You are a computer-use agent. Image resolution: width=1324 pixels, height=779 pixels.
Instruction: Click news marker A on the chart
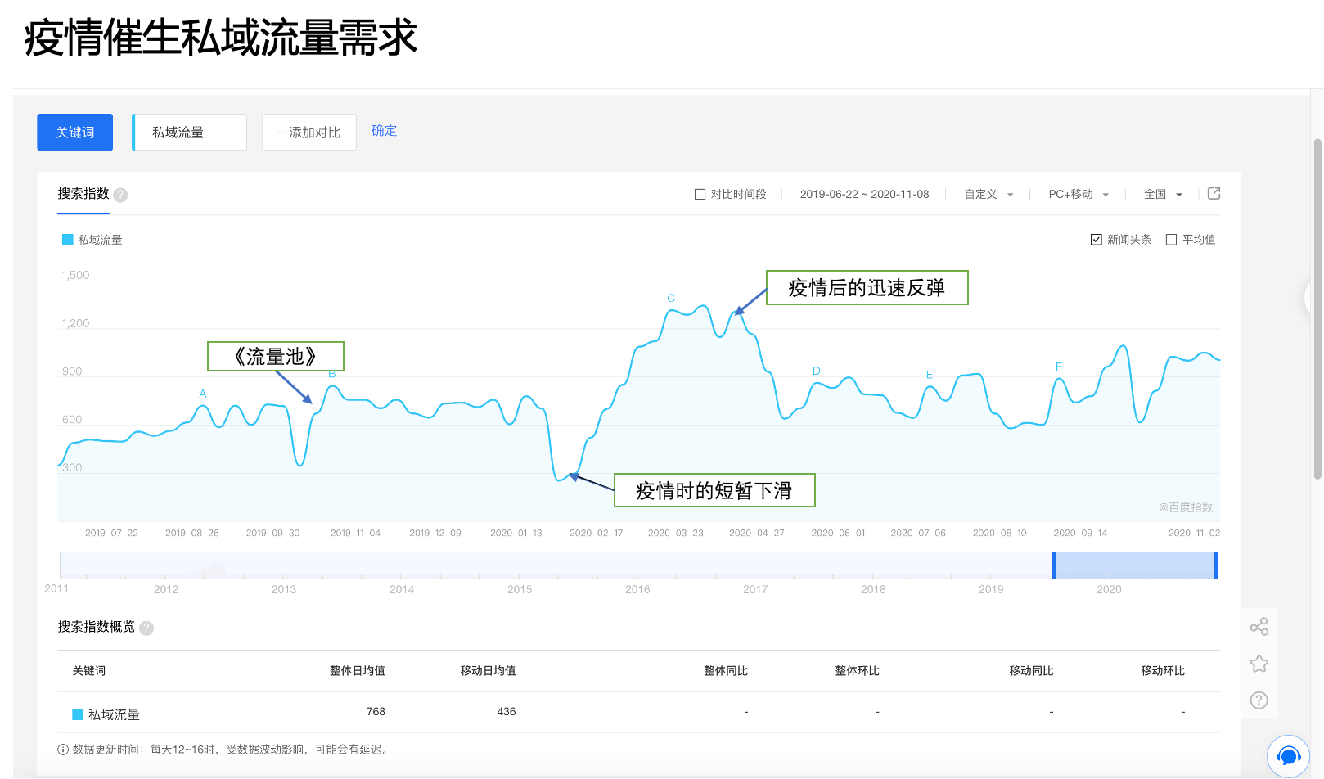[203, 394]
